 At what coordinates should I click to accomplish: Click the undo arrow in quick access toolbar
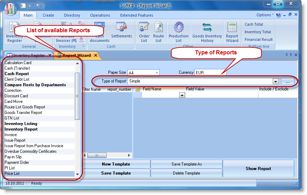[38, 6]
